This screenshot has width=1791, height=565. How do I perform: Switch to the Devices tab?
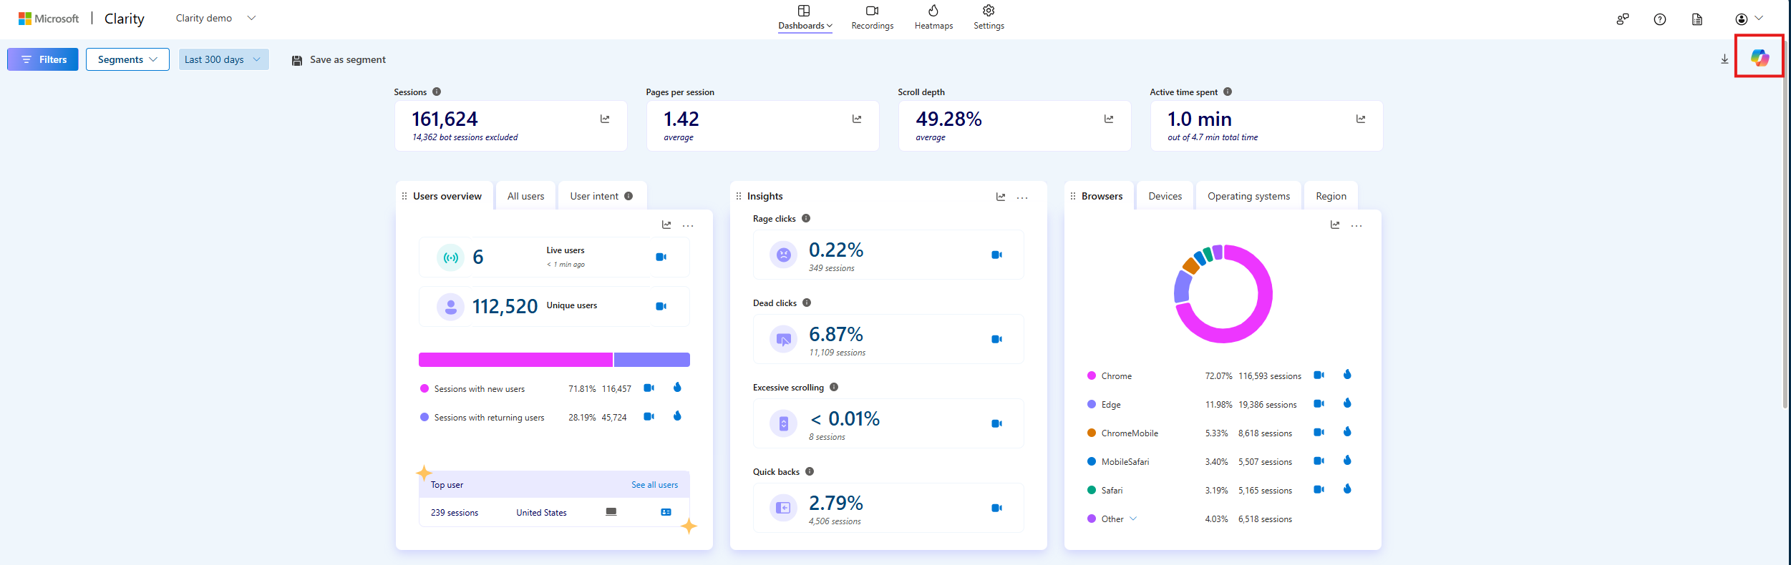tap(1165, 196)
